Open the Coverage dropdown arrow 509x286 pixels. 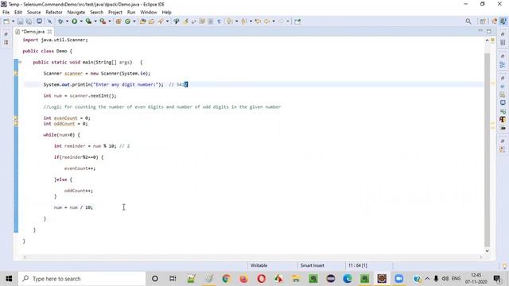point(95,21)
